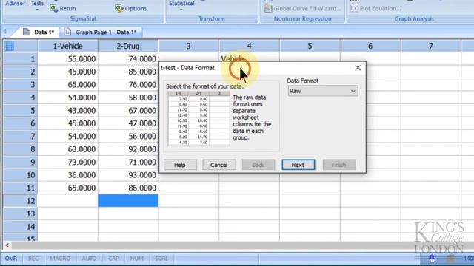Image resolution: width=474 pixels, height=266 pixels.
Task: Open the Advisor tool
Action: point(15,4)
